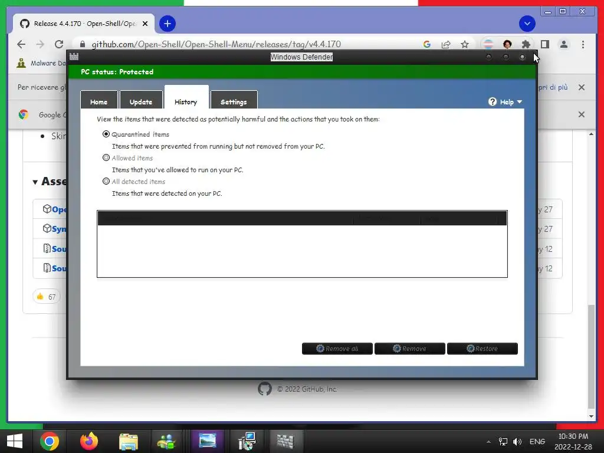Dismiss the Per ricevere notification bar
Viewport: 604px width, 453px height.
582,87
